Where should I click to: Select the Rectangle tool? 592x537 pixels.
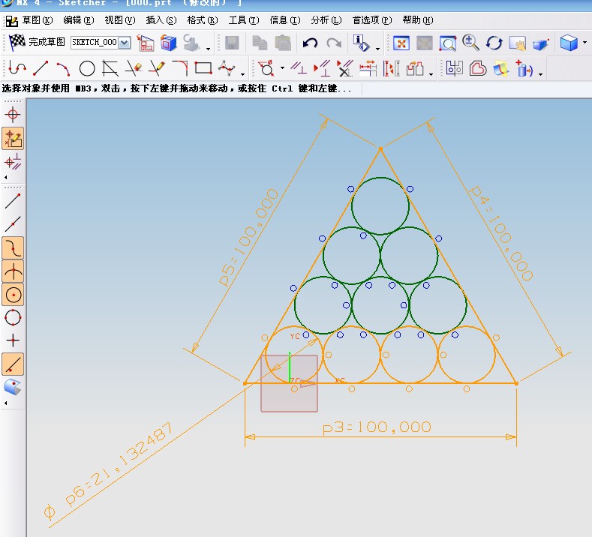pyautogui.click(x=203, y=68)
